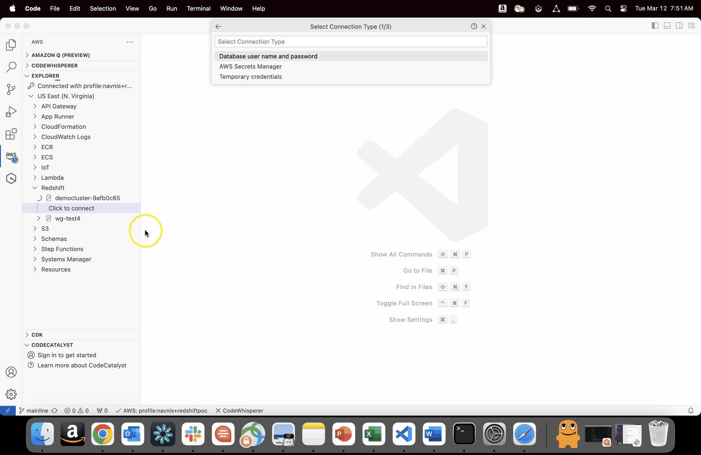The image size is (701, 455).
Task: Open the Customize Layout icon
Action: (691, 25)
